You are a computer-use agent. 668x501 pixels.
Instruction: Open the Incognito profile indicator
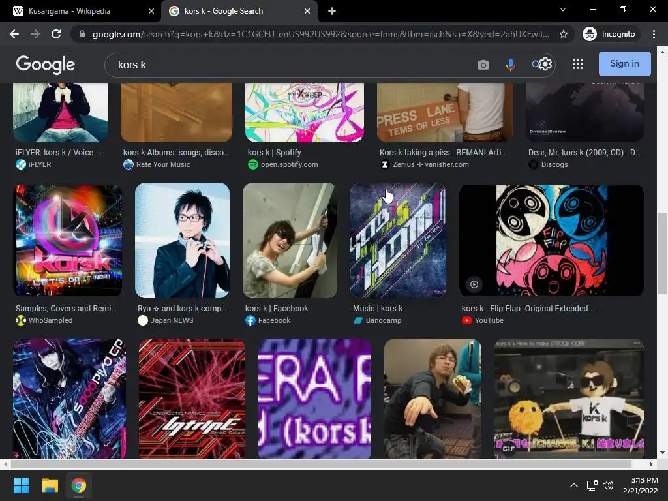(x=610, y=34)
